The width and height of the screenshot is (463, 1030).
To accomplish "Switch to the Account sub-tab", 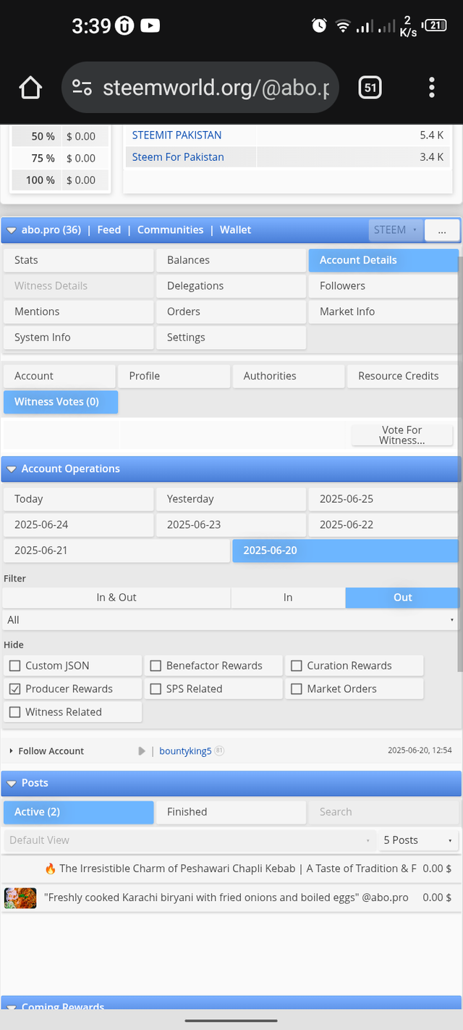I will point(59,376).
